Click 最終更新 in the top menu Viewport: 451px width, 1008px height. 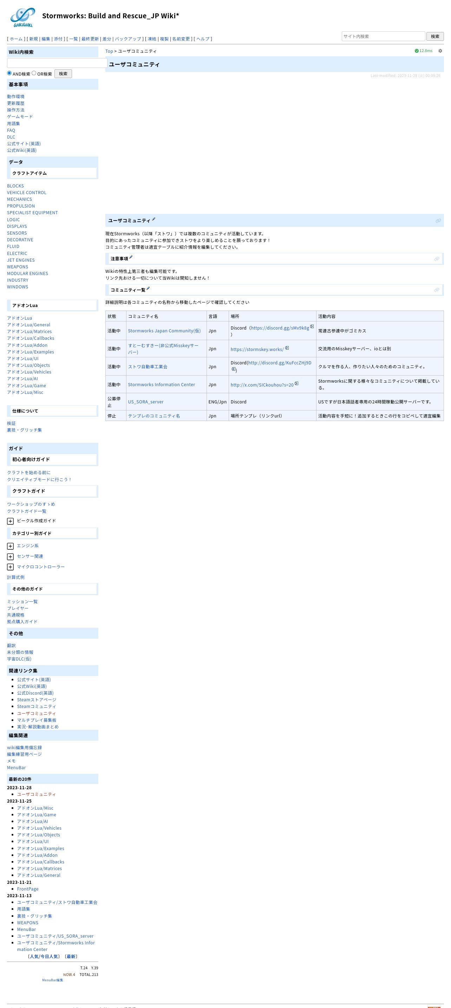[90, 39]
